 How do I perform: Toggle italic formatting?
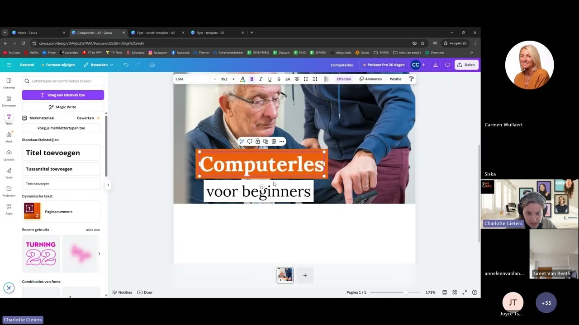[261, 79]
